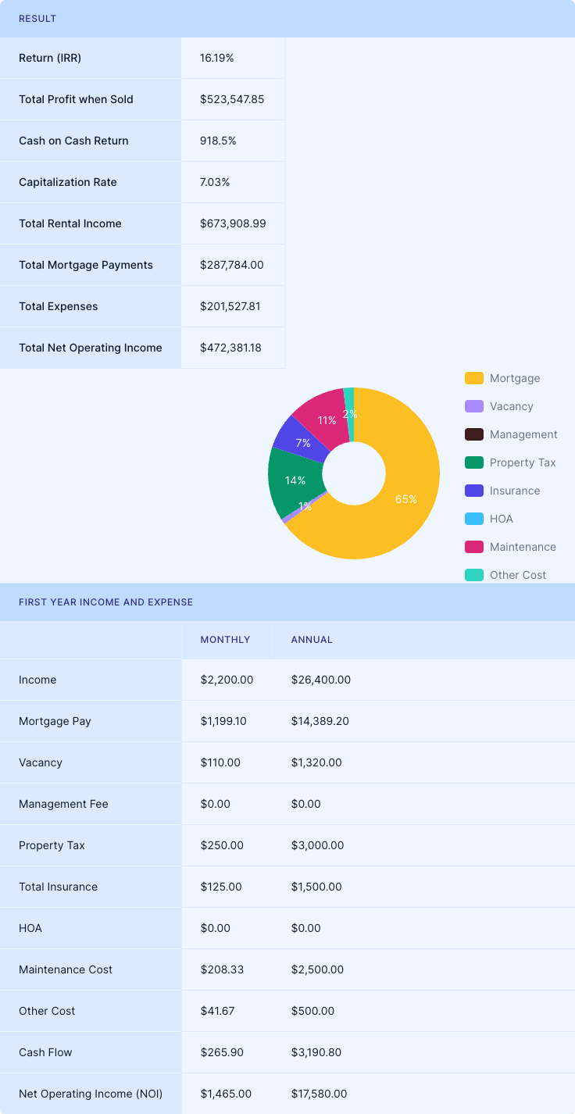Click the Mortgage legend color swatch
The image size is (575, 1114).
click(474, 378)
